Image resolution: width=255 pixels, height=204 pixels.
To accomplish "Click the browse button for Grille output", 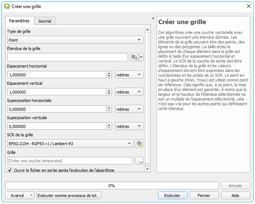I will coord(139,161).
